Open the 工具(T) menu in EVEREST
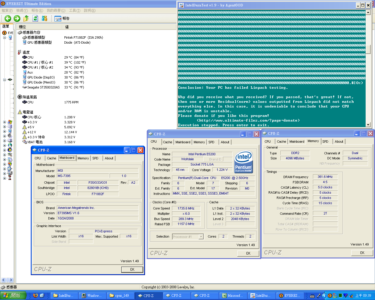The width and height of the screenshot is (375, 300). tap(75, 11)
